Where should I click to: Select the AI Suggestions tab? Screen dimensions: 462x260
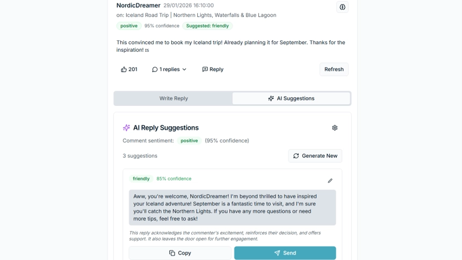pyautogui.click(x=291, y=98)
